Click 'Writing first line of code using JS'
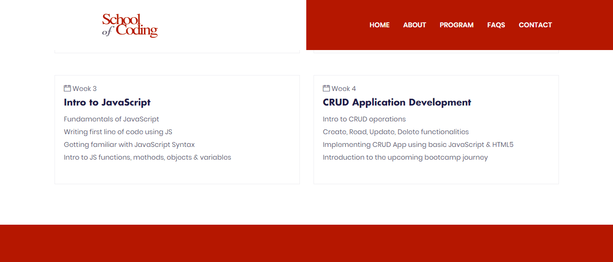This screenshot has width=613, height=262. (118, 132)
